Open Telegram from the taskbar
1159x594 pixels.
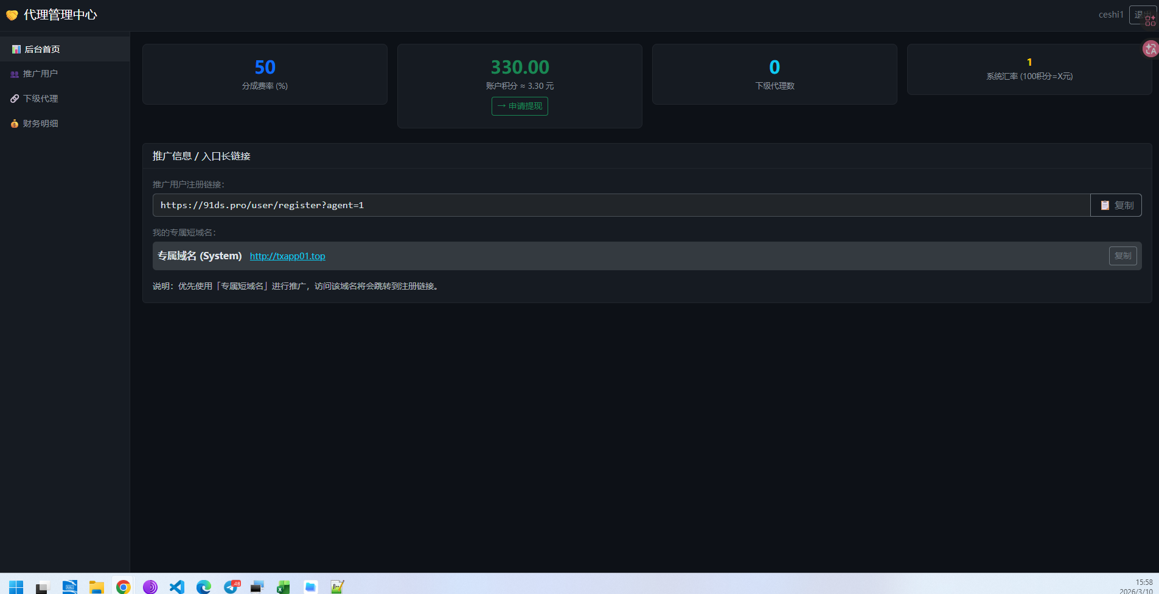coord(231,587)
